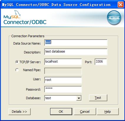Viewport: 125px width, 121px height.
Task: Click the Password input field
Action: (63, 89)
